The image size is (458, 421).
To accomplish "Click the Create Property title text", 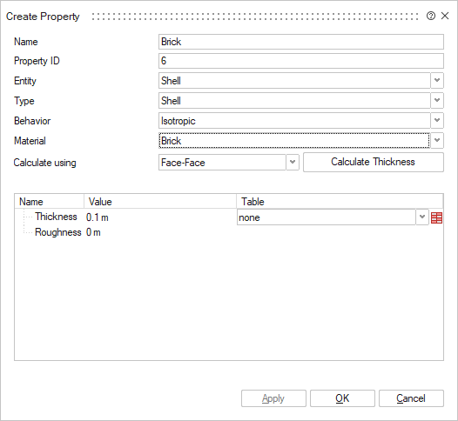I will [x=43, y=17].
